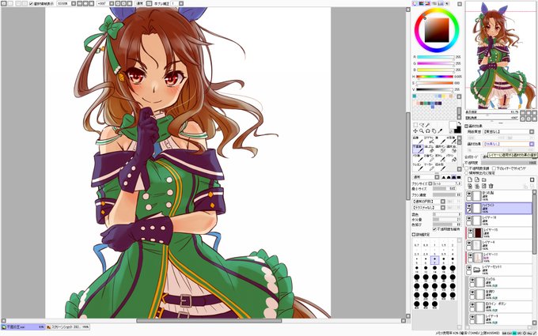Choose the エアブラシ airbrush tool
This screenshot has width=538, height=336.
tap(429, 140)
